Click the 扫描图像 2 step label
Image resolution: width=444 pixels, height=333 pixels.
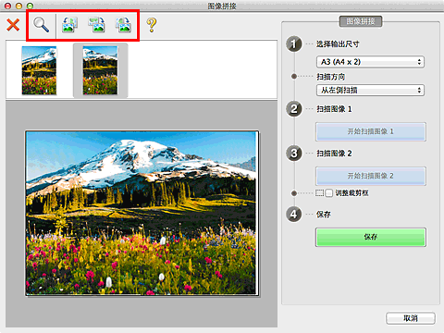pos(334,154)
